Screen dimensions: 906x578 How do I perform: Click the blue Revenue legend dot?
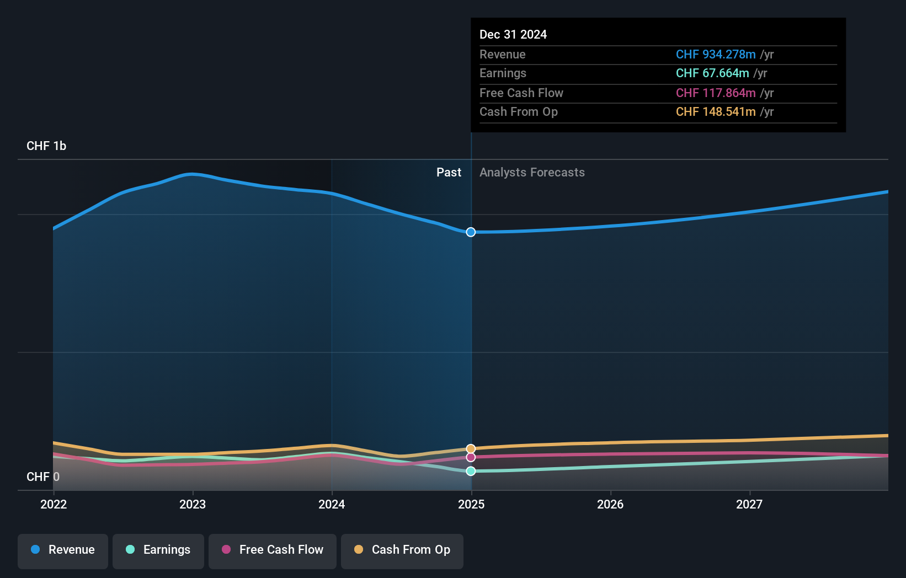pos(35,549)
